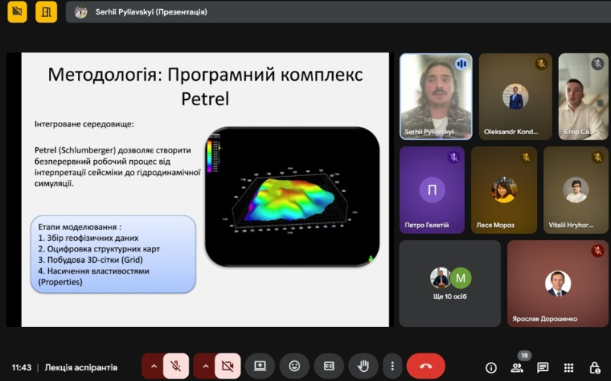Click the Serhii Pyliavskyi video tile

click(x=436, y=97)
